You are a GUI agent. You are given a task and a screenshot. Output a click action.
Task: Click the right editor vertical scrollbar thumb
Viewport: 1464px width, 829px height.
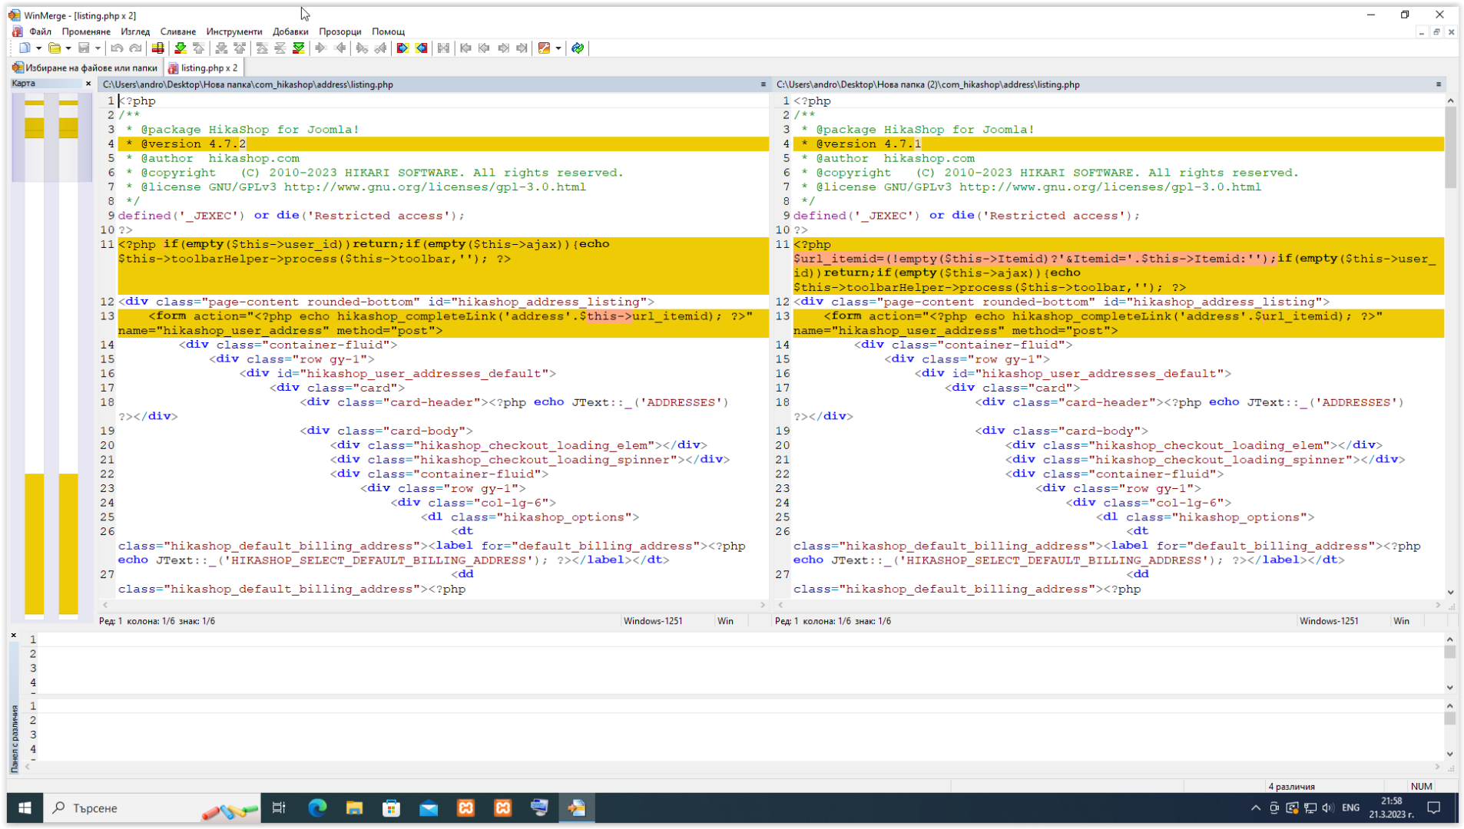(1450, 146)
